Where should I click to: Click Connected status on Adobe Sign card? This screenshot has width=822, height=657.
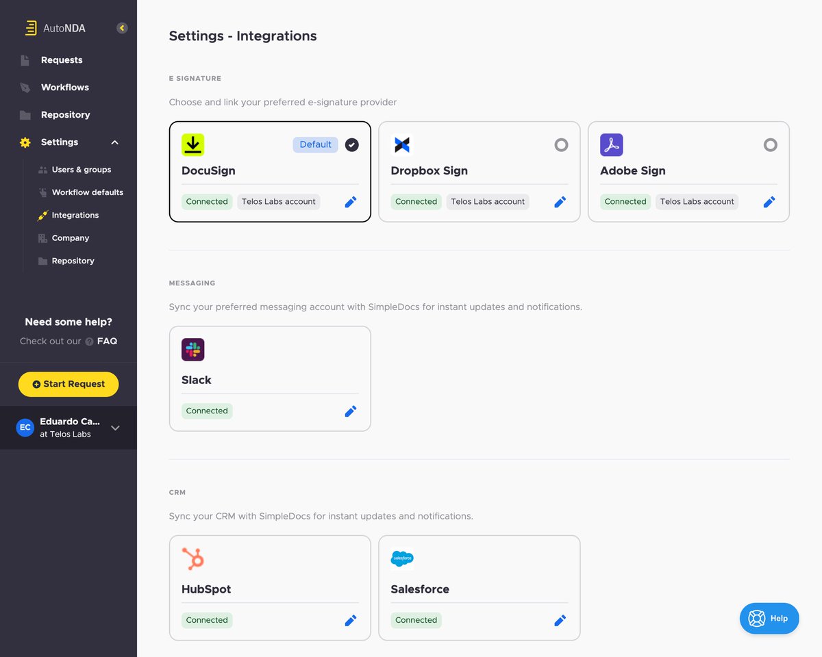point(625,202)
